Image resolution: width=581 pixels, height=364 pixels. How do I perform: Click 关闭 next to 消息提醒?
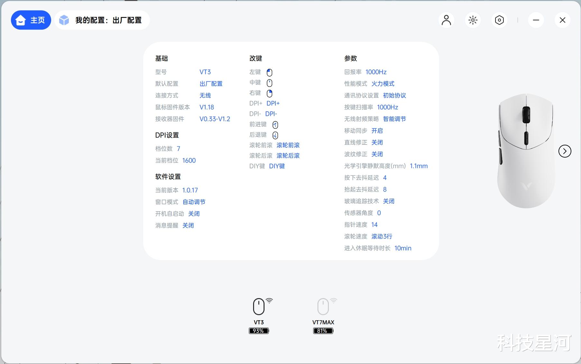click(188, 226)
